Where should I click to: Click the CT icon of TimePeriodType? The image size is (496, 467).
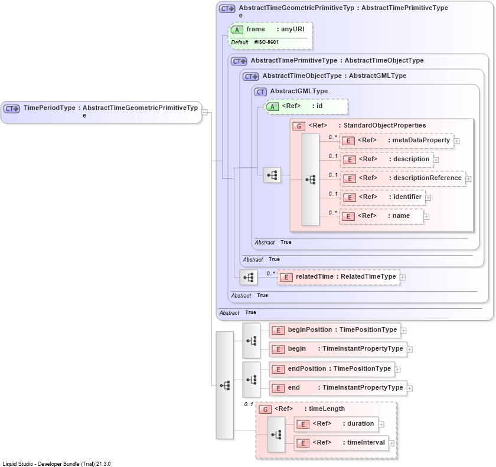[11, 109]
